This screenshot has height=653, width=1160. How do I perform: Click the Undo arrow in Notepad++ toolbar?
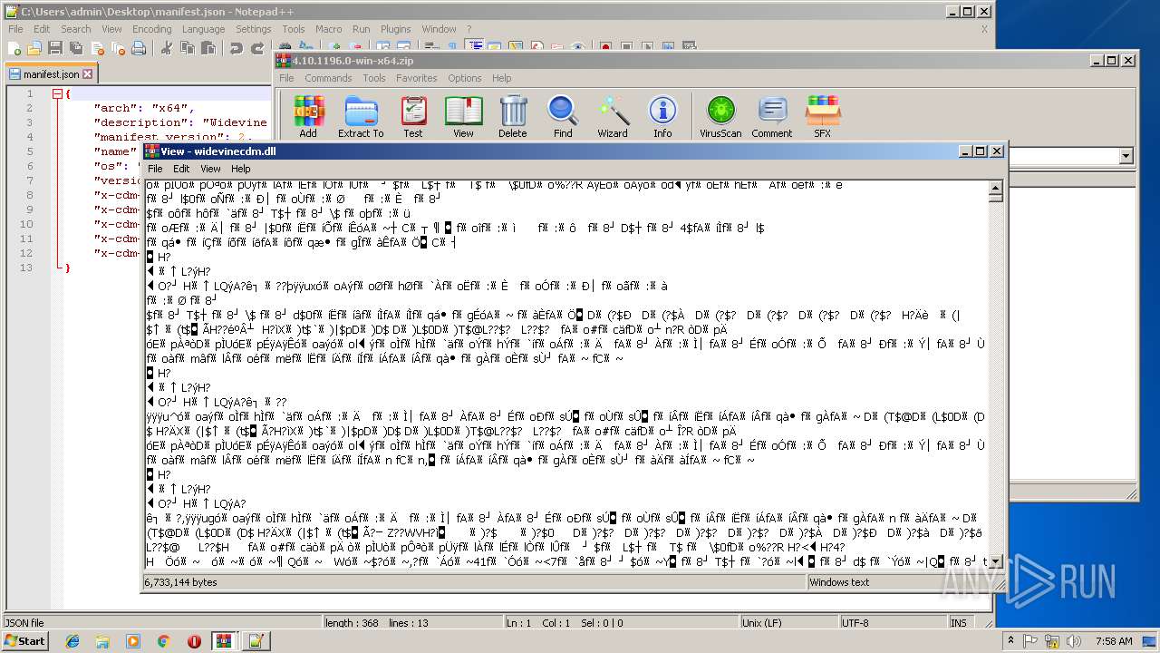pos(236,48)
